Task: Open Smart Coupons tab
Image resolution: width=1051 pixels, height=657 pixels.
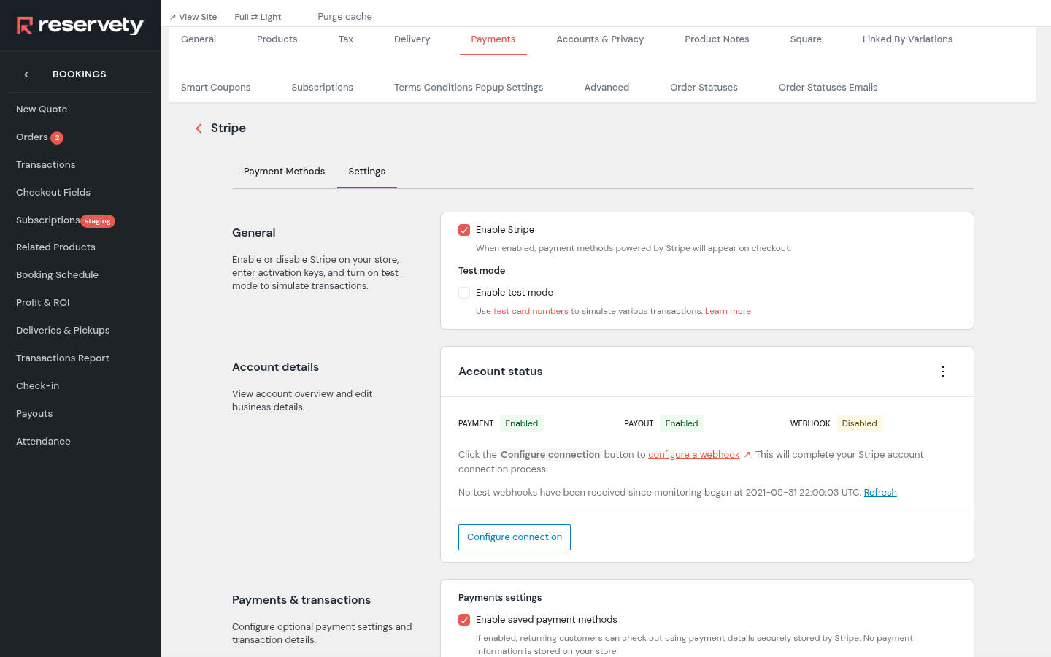Action: pos(216,88)
